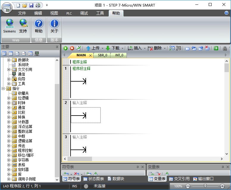
Task: Click the 下载 download arrow button
Action: 113,48
